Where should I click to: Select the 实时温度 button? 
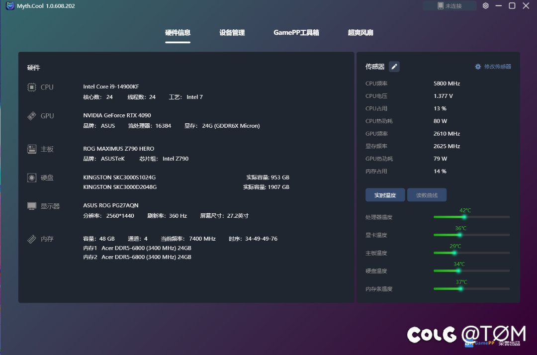click(385, 195)
